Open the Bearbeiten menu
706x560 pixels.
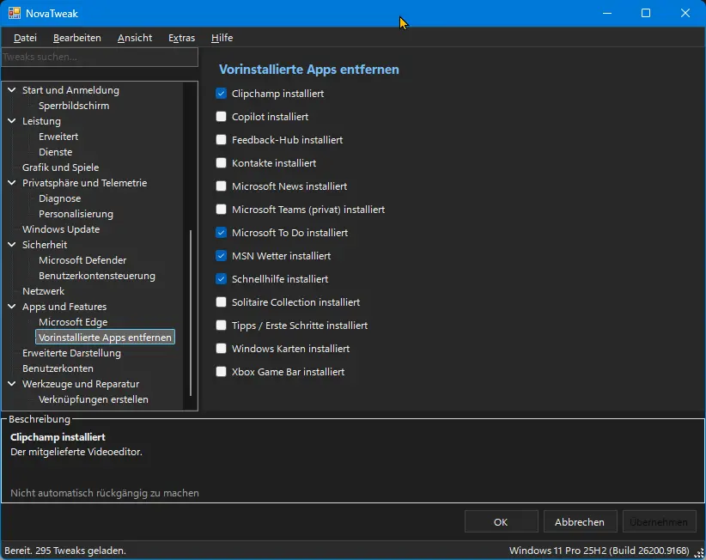pyautogui.click(x=77, y=38)
